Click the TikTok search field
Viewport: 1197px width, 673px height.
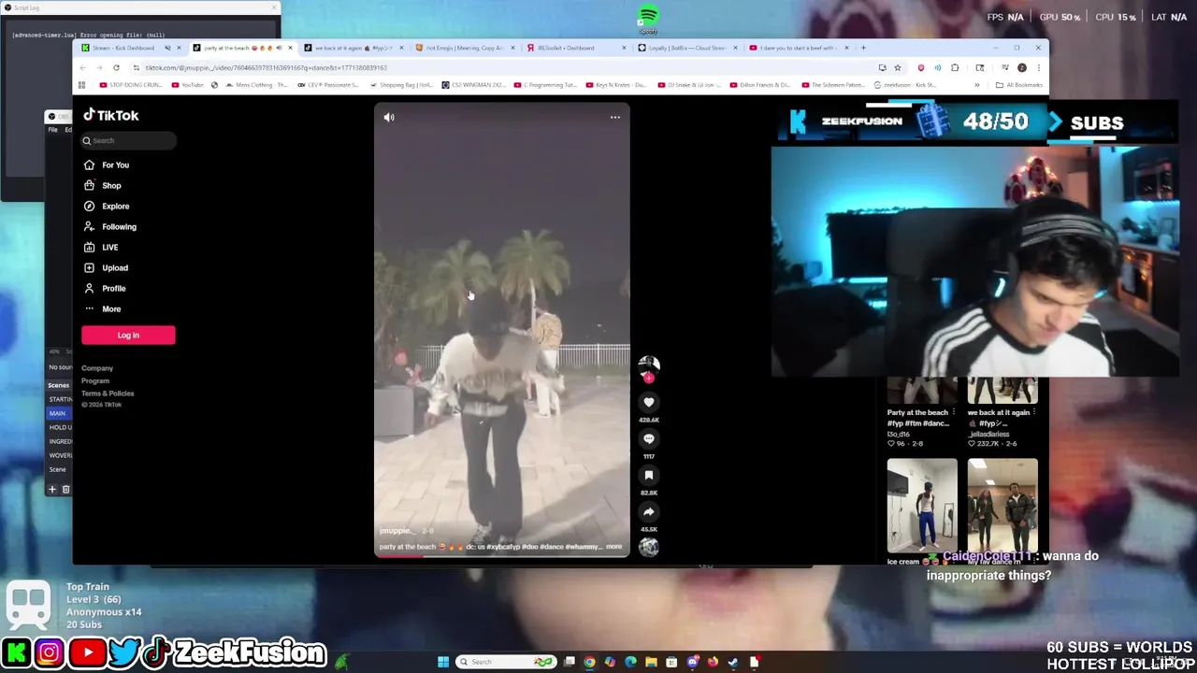coord(128,140)
